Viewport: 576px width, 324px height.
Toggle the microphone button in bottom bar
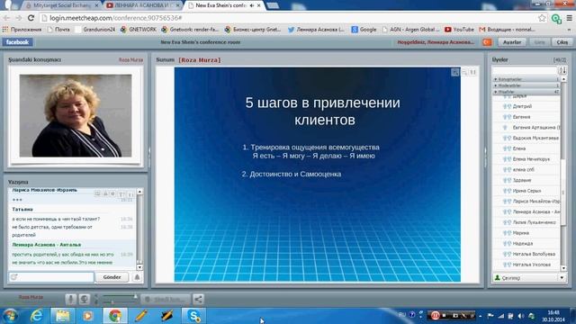(70, 300)
